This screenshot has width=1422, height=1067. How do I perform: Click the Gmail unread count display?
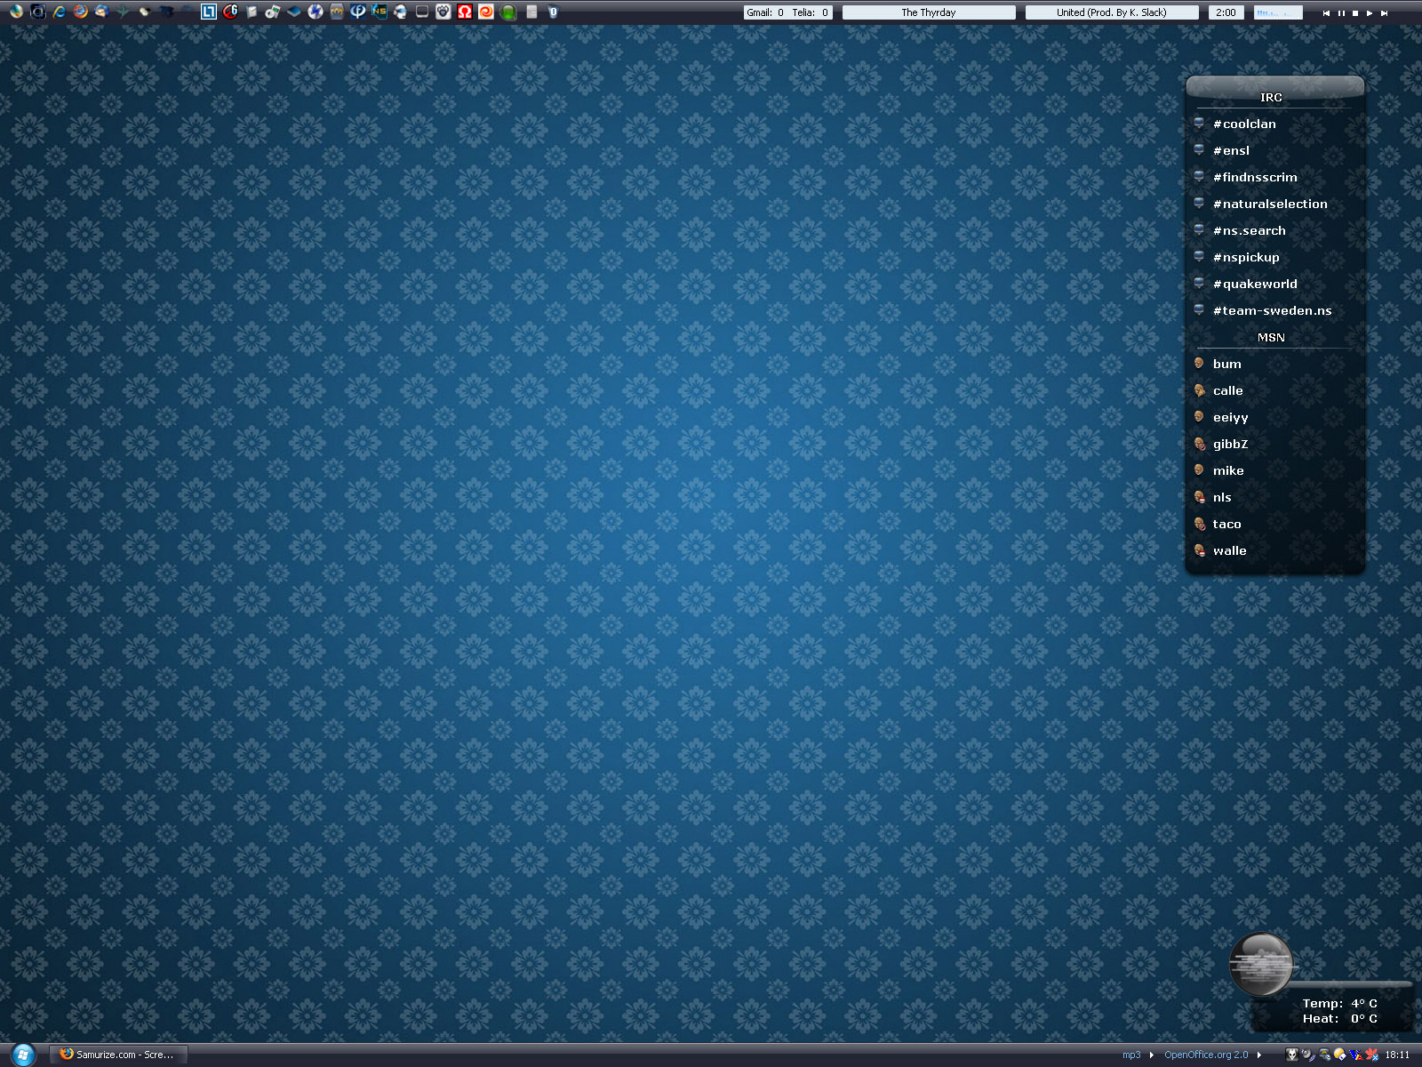pyautogui.click(x=765, y=12)
